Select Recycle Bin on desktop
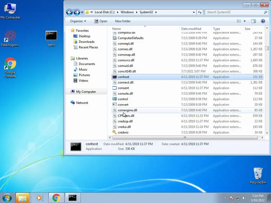This screenshot has height=203, width=271. pos(258,176)
